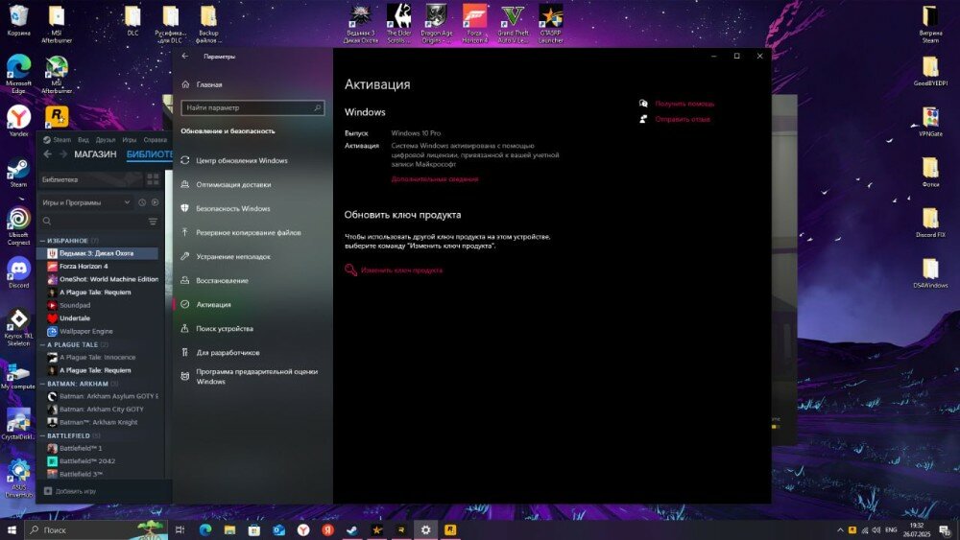Screen dimensions: 960x540
Task: Click Steam's back navigation arrow
Action: [48, 154]
